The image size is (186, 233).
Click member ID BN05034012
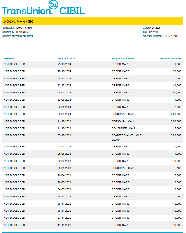point(22,32)
